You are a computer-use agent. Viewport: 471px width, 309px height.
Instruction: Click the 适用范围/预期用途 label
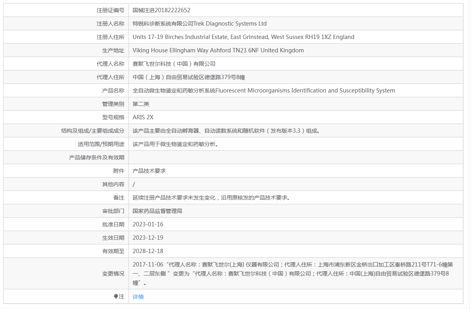pos(101,144)
